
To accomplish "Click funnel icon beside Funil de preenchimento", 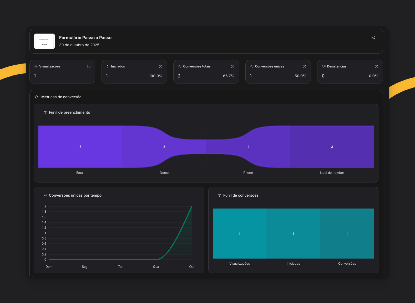I will tap(45, 112).
